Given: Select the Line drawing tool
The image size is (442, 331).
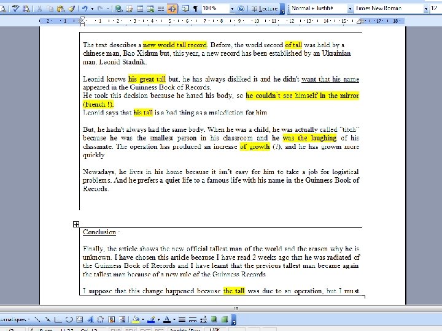Looking at the screenshot, I should pyautogui.click(x=37, y=319).
